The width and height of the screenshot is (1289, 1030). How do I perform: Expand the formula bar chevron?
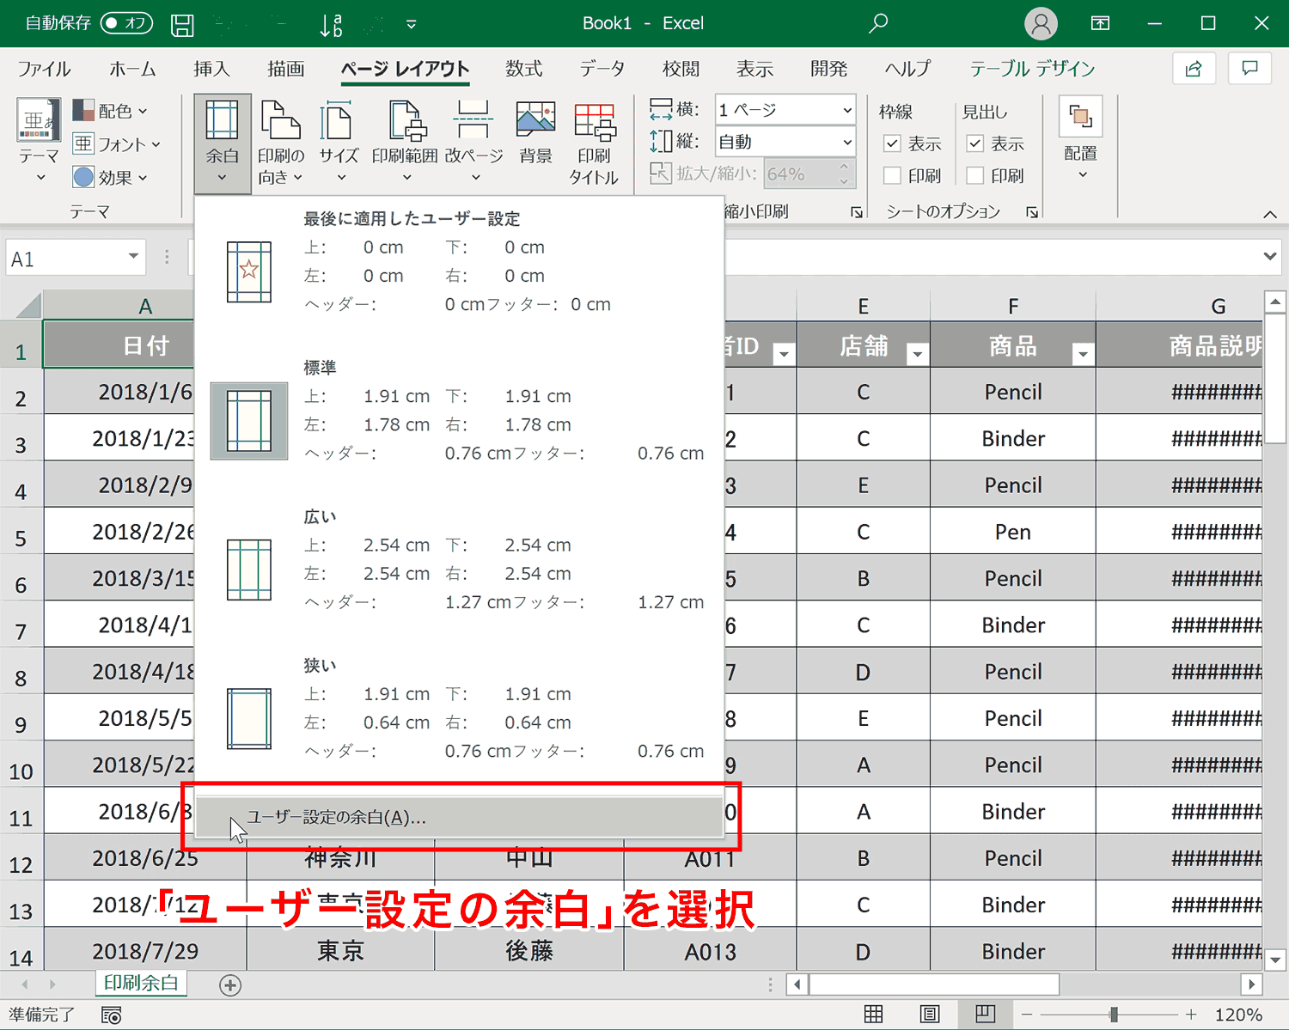tap(1270, 257)
